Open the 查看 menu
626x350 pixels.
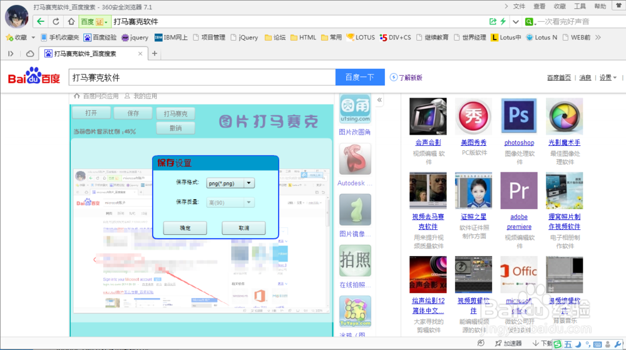tap(540, 6)
